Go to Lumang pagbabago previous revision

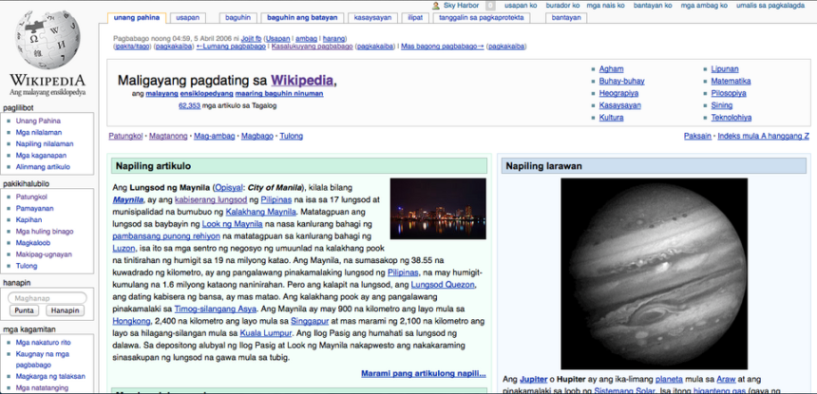(231, 47)
